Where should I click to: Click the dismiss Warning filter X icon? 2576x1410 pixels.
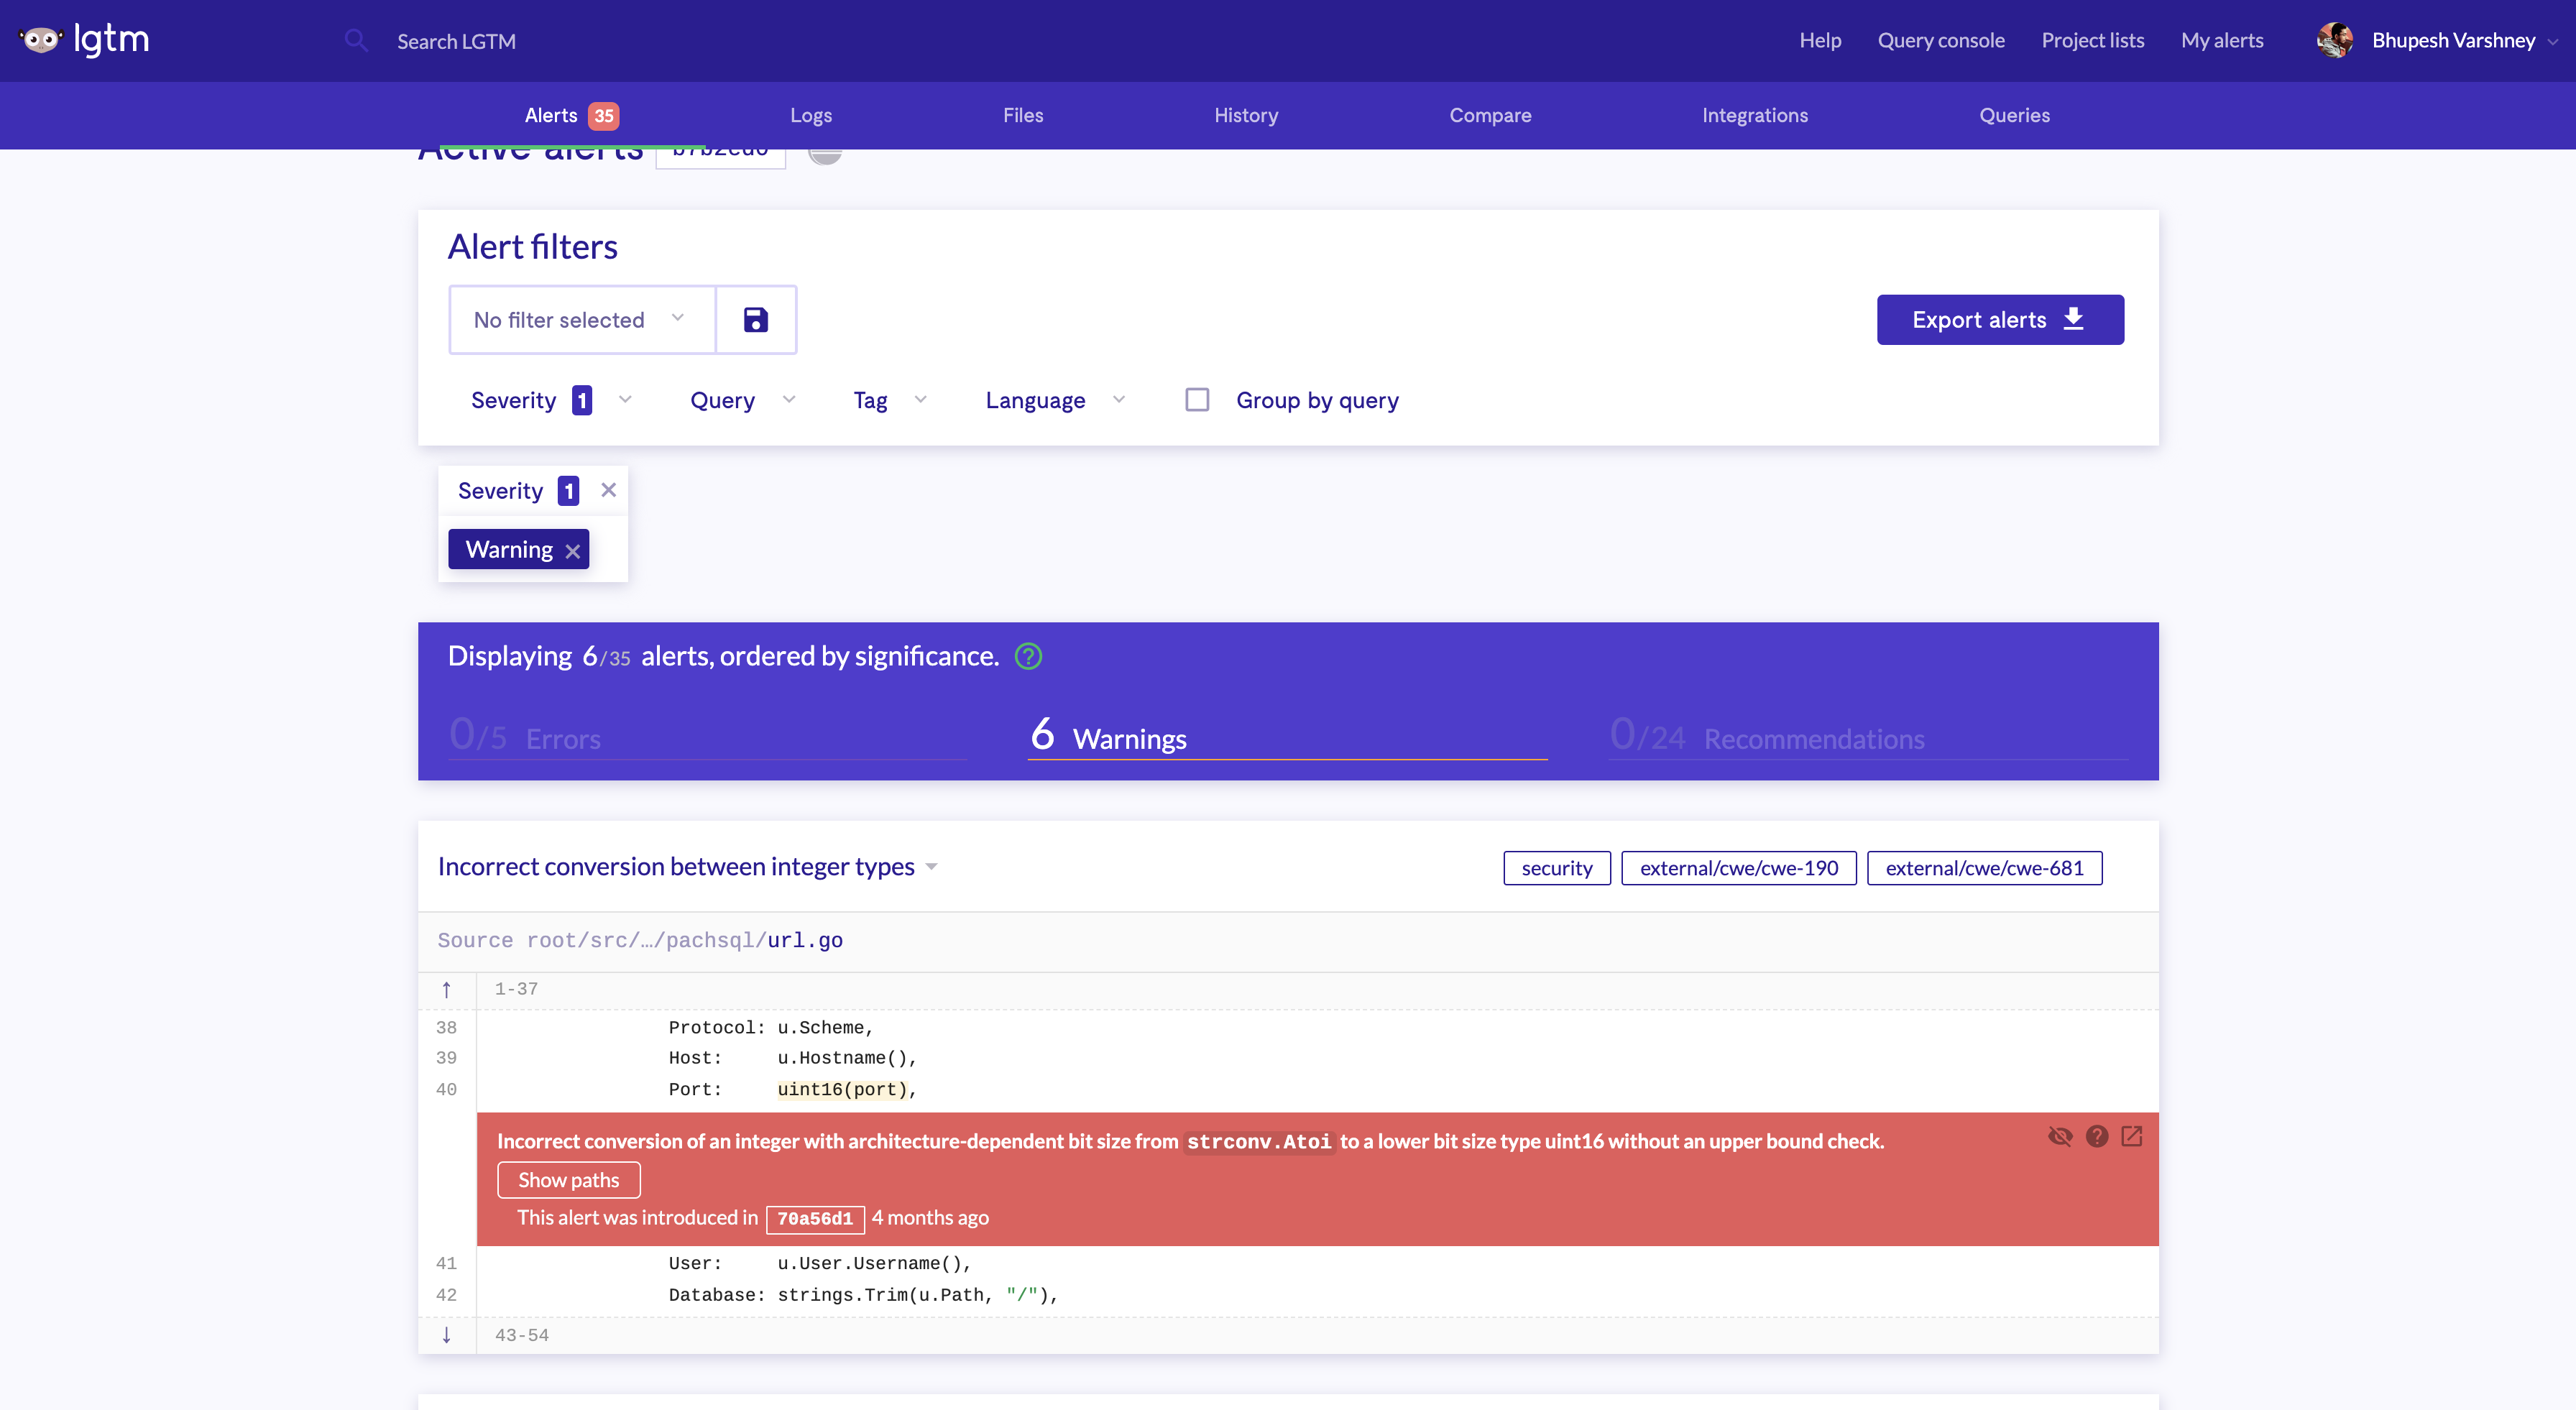(x=574, y=549)
